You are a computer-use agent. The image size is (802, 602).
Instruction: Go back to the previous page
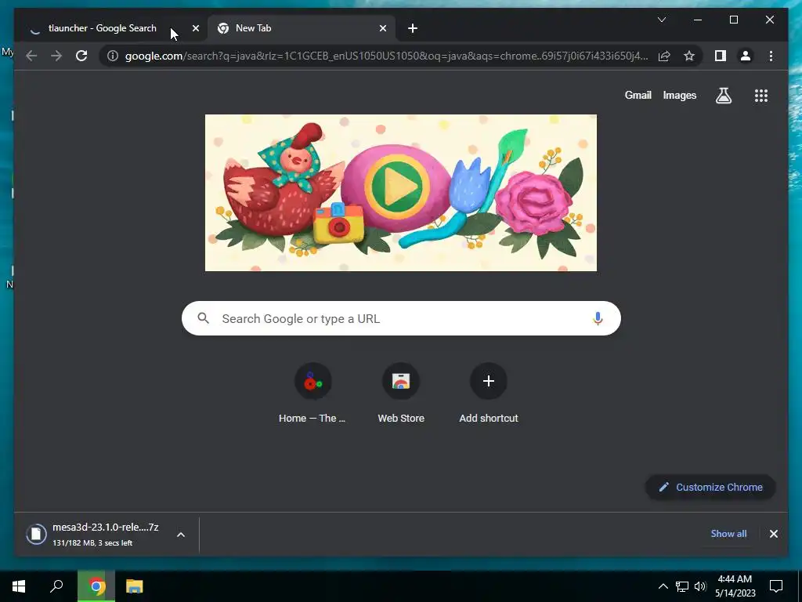[31, 56]
